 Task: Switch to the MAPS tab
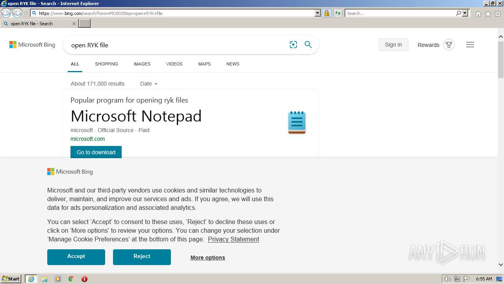[204, 64]
